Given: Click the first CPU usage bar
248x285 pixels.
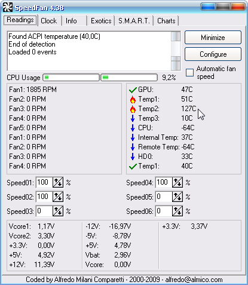Looking at the screenshot, I should click(x=71, y=78).
